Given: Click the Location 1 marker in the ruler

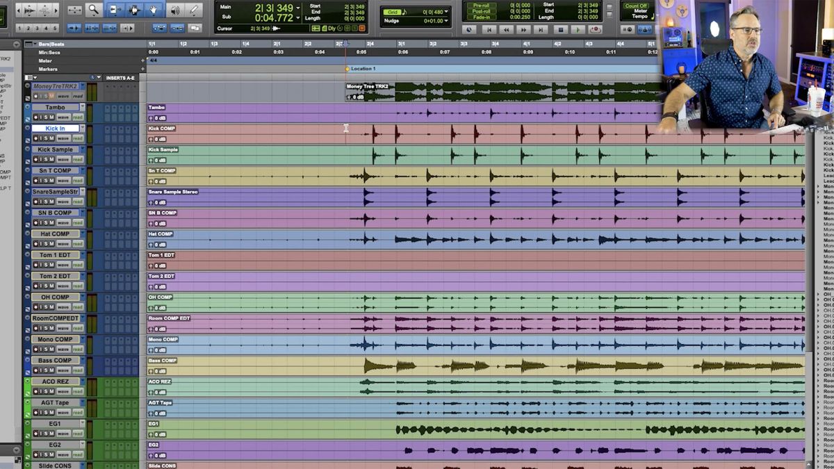Looking at the screenshot, I should point(347,68).
